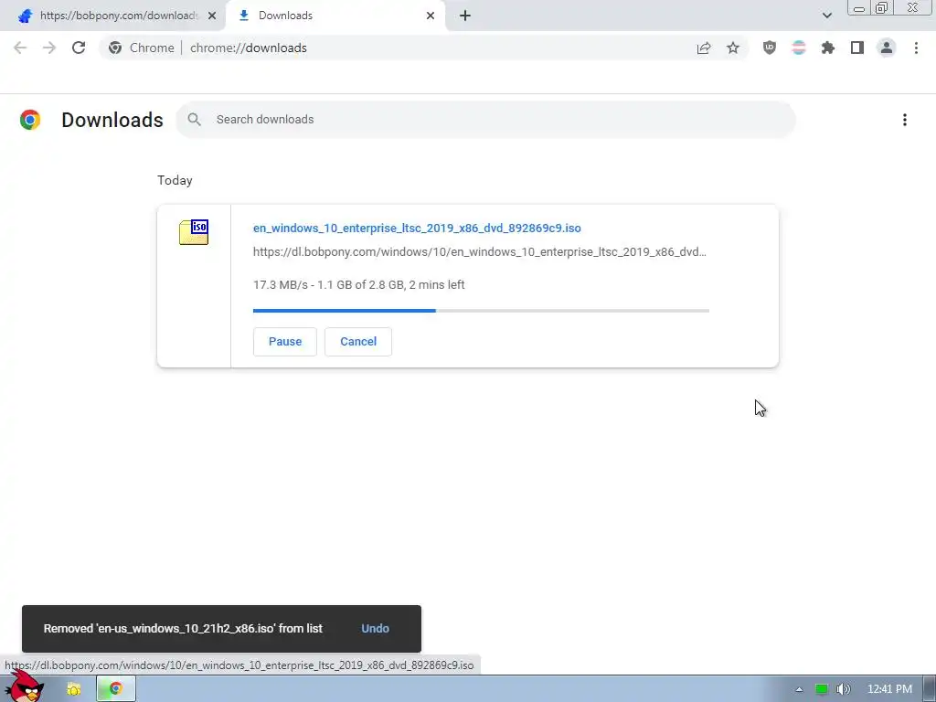Close the bobpony.com tab

(x=212, y=16)
